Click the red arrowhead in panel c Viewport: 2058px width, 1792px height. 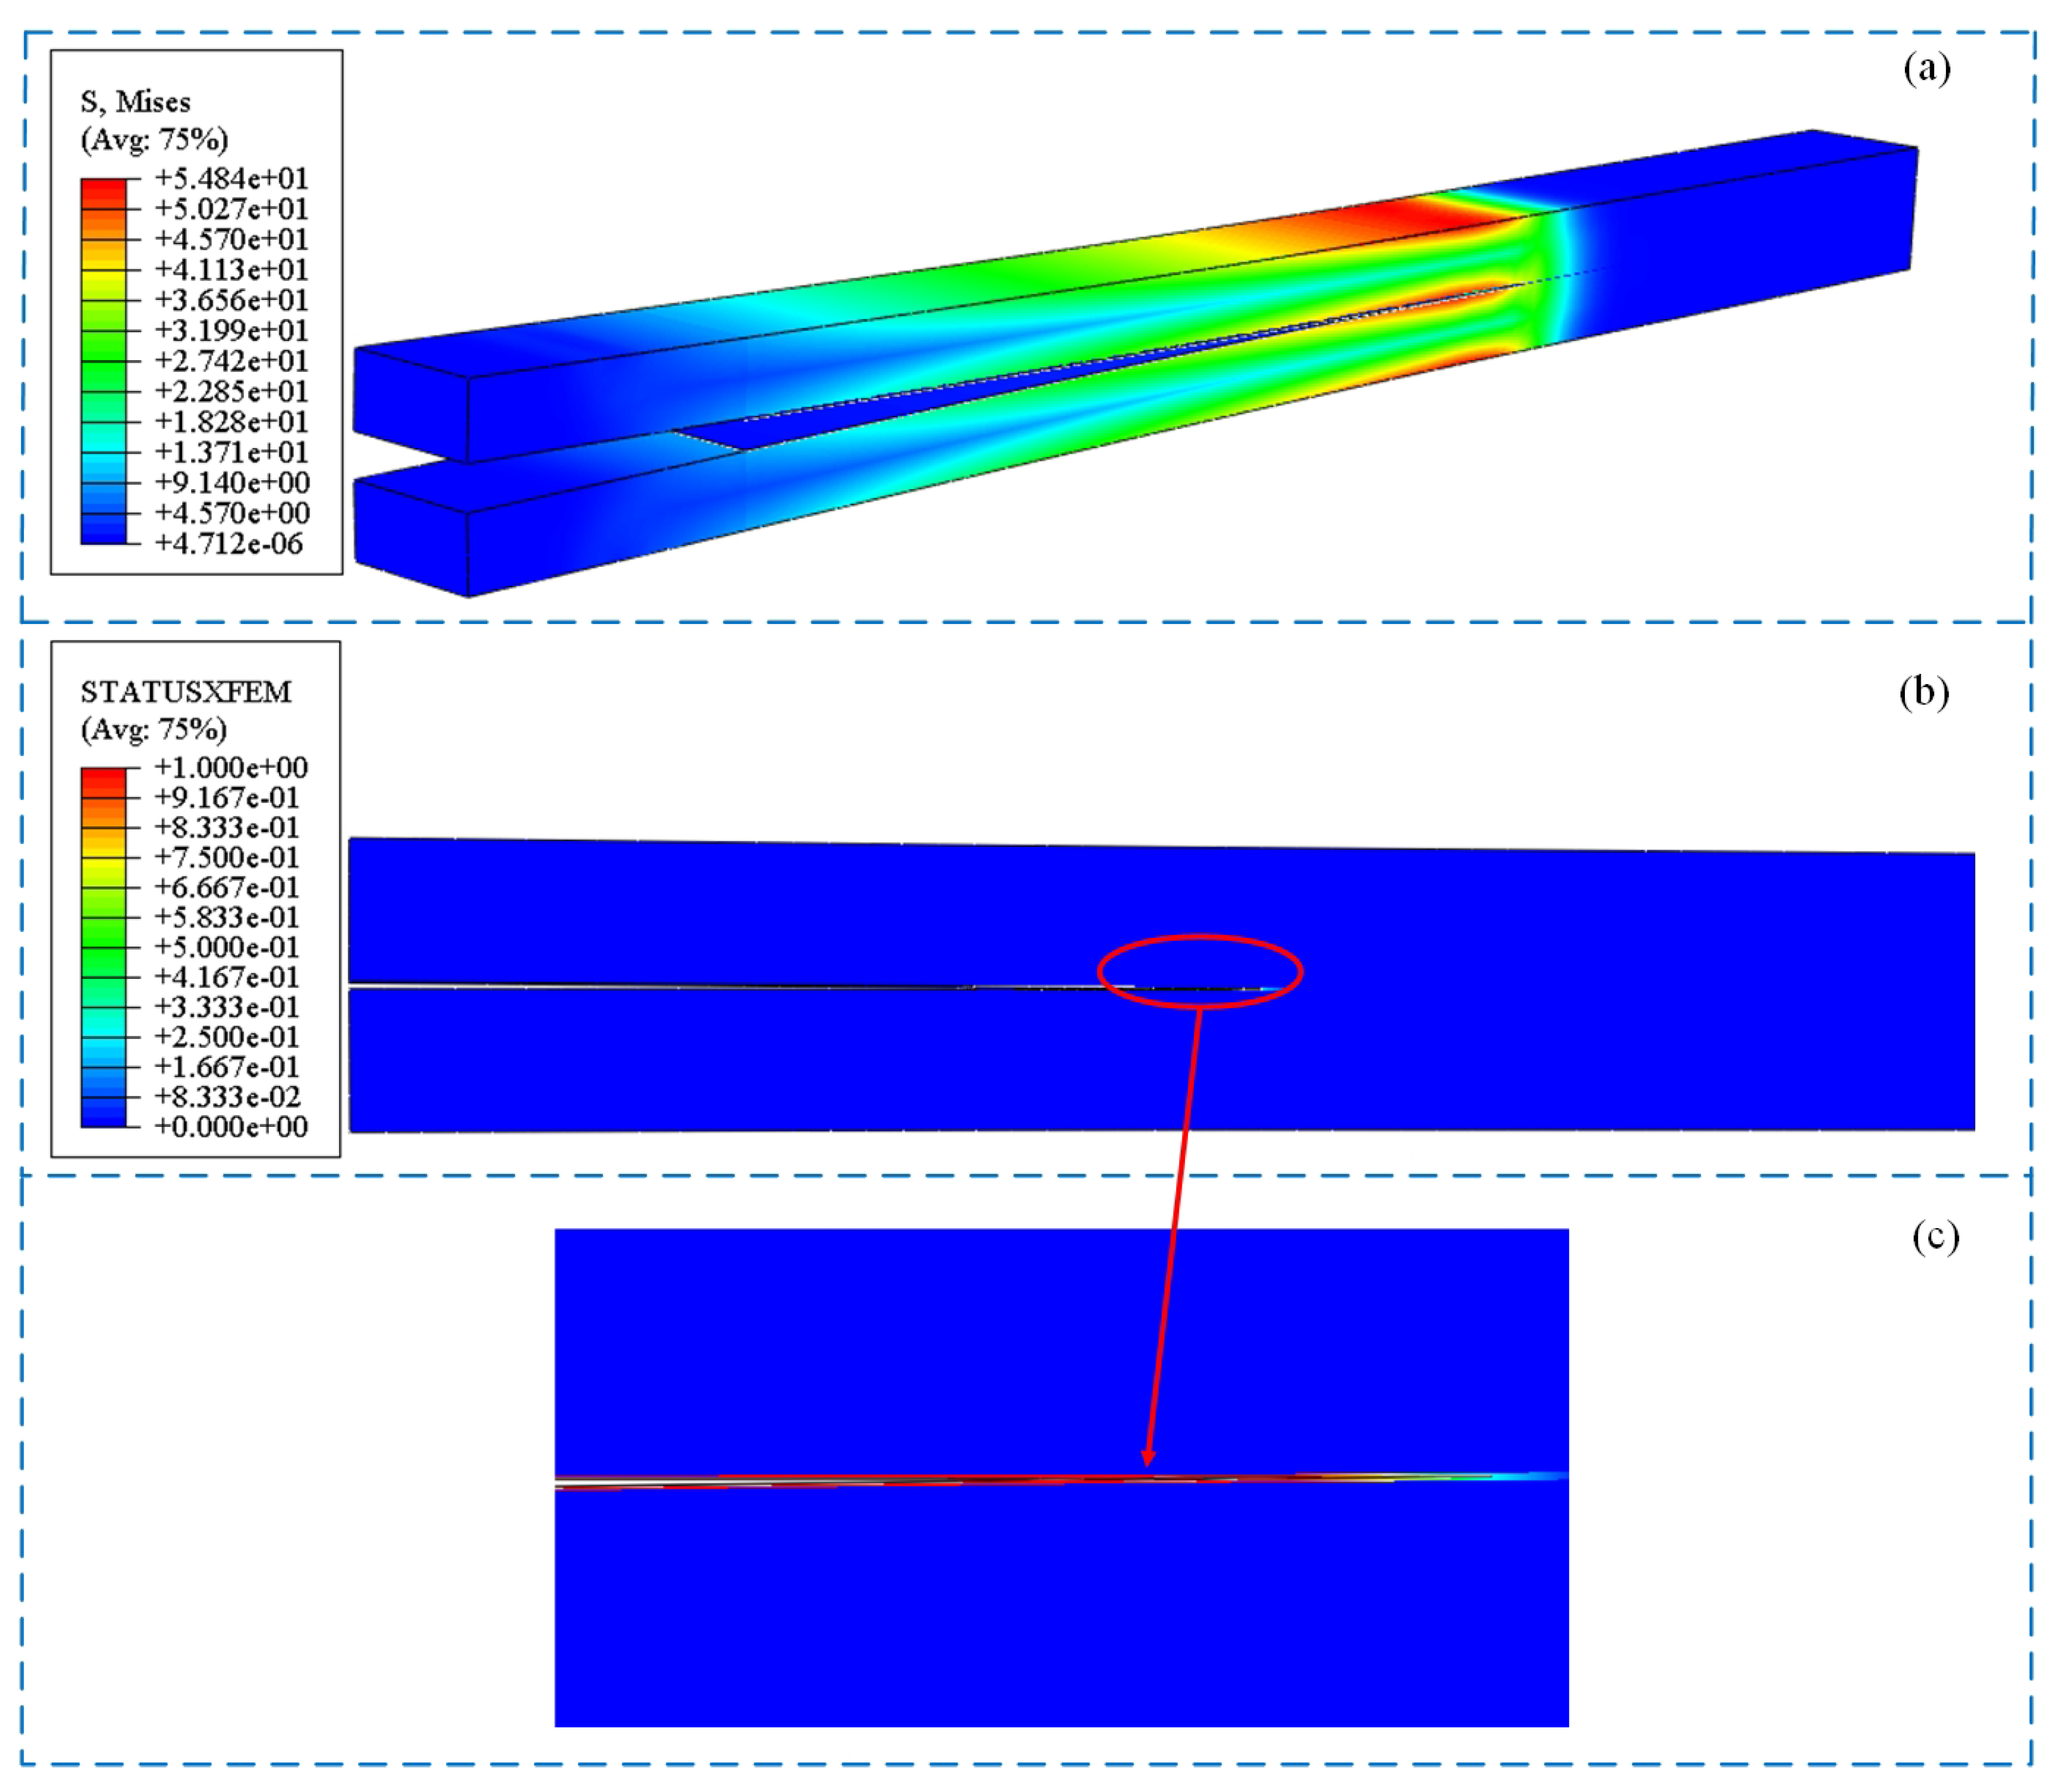(x=1149, y=1458)
